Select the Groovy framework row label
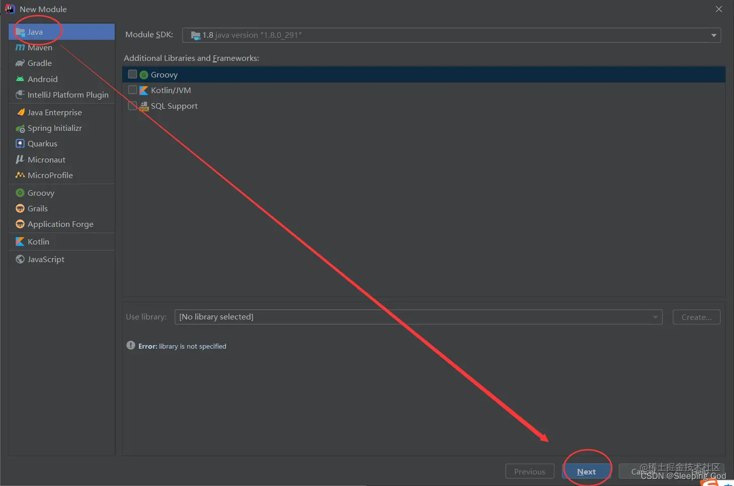Screen dimensions: 734x486 point(164,75)
